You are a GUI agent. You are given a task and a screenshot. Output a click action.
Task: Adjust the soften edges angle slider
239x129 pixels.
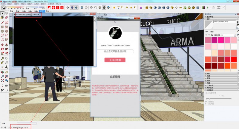(x=210, y=99)
